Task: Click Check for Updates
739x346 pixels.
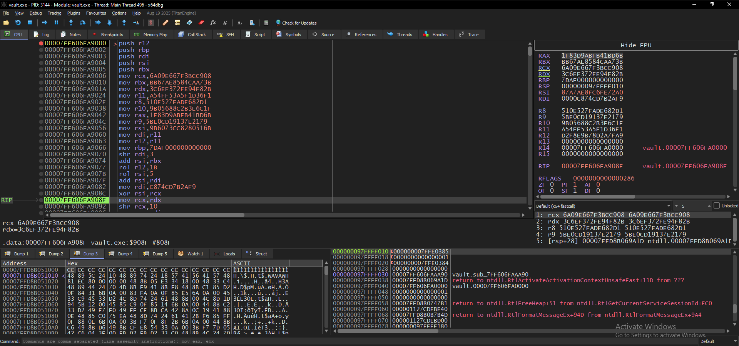Action: coord(296,23)
